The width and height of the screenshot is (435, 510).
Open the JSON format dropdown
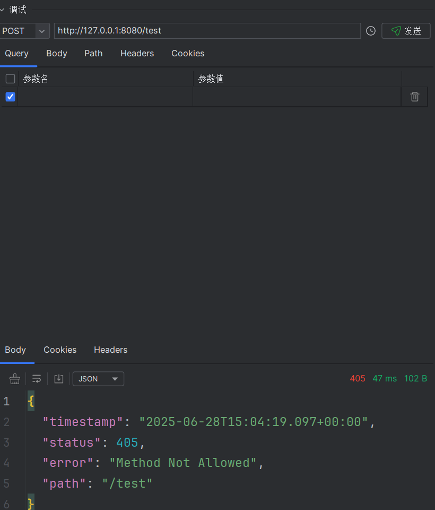tap(99, 379)
